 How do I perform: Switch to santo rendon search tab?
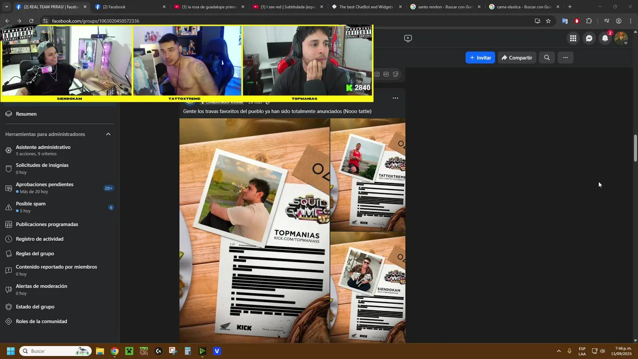coord(445,7)
